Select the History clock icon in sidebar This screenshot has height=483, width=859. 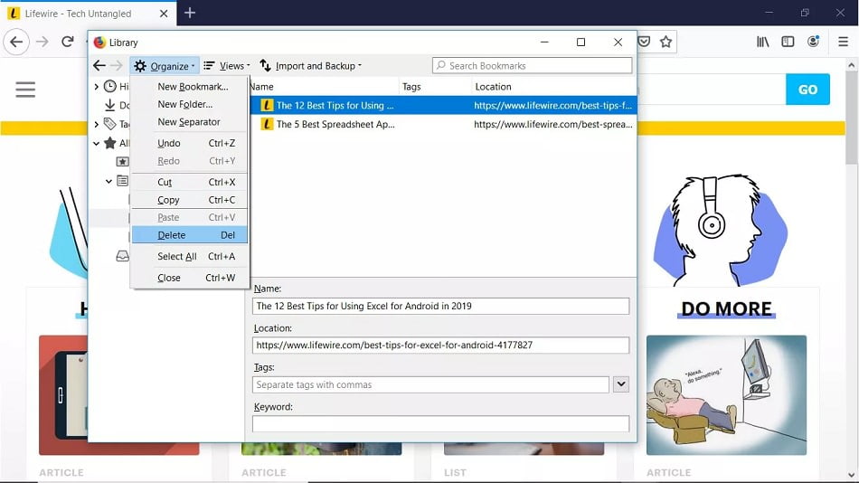[110, 86]
